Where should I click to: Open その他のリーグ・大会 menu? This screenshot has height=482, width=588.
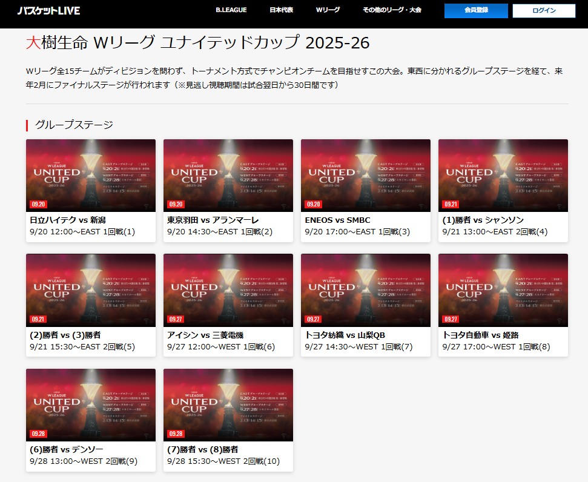coord(392,10)
